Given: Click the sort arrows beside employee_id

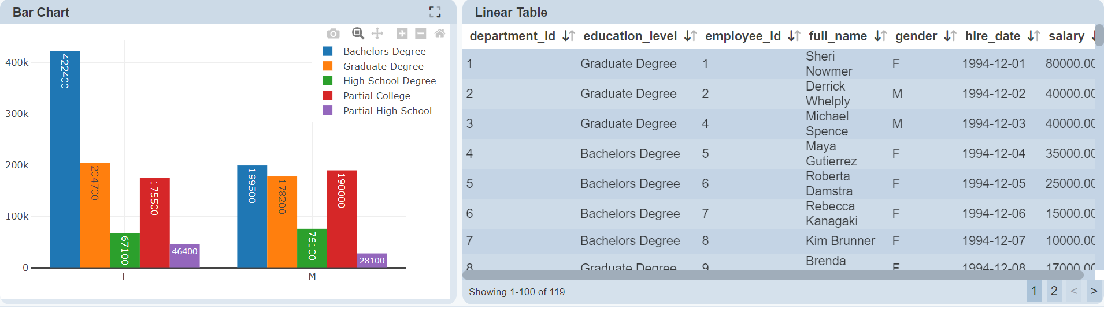Looking at the screenshot, I should [794, 36].
